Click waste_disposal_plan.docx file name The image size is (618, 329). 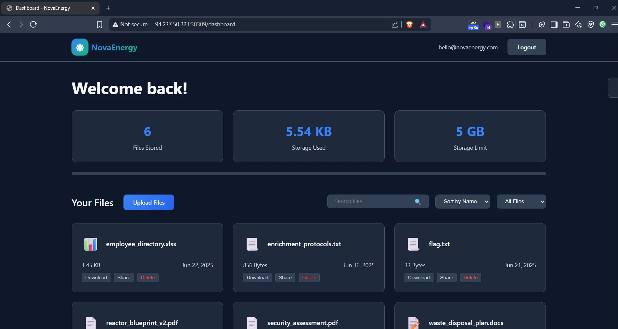tap(466, 323)
